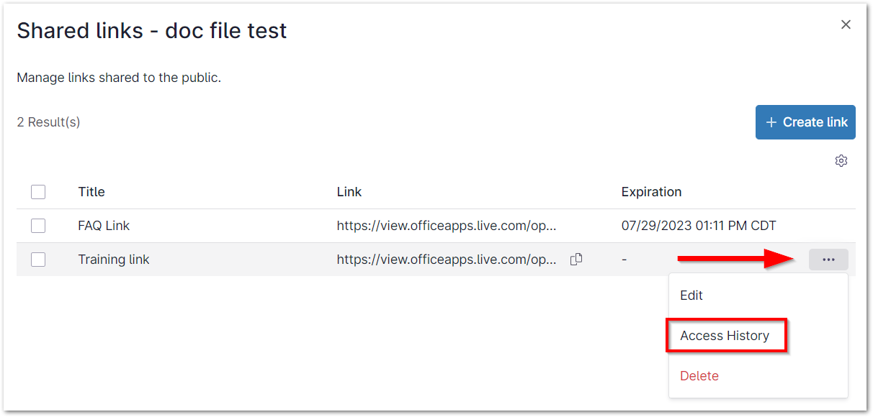Toggle the select-all checkbox in header
This screenshot has width=873, height=417.
[x=38, y=192]
